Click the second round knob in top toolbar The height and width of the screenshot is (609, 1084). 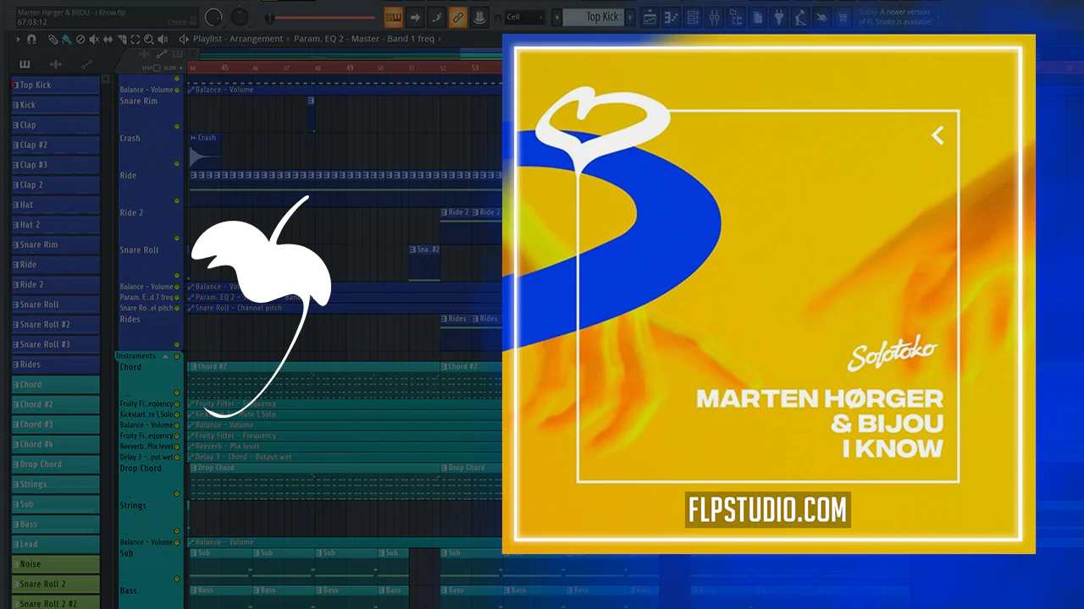coord(241,17)
